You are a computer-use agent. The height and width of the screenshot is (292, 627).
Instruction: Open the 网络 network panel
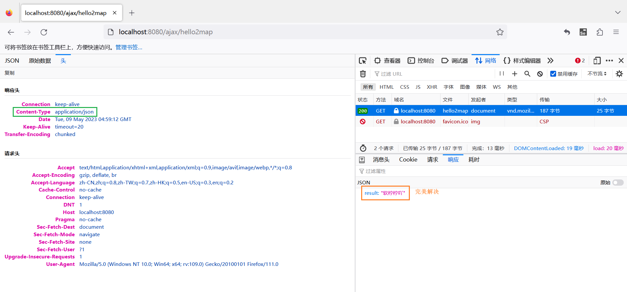click(486, 61)
